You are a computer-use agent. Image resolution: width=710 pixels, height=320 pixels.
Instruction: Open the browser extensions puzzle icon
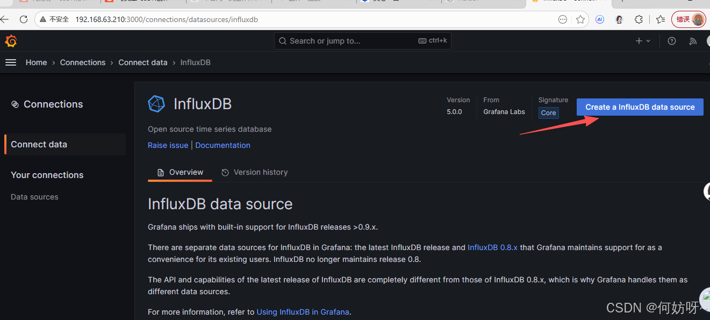point(639,19)
